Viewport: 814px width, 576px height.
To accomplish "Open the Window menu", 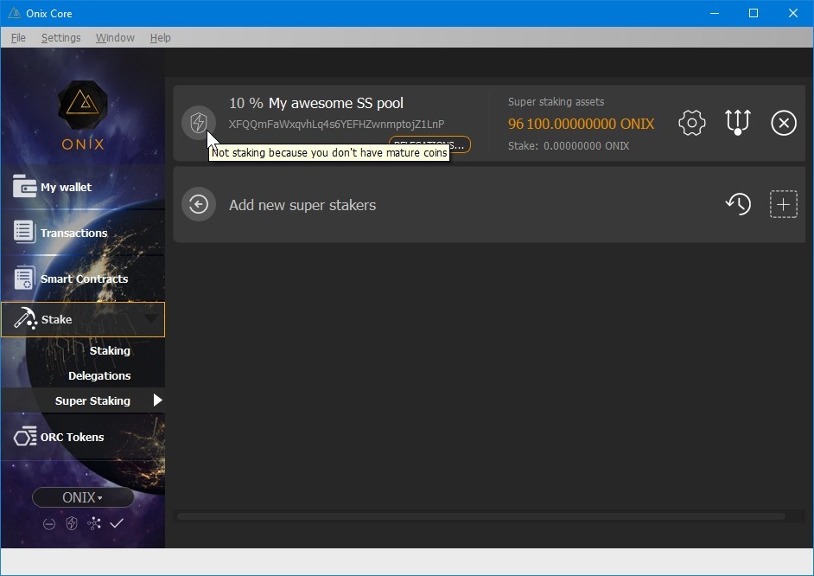I will [115, 37].
